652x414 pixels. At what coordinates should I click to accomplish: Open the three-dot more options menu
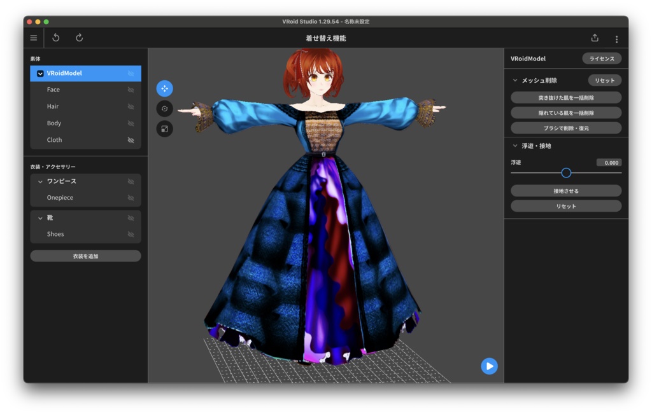[616, 39]
